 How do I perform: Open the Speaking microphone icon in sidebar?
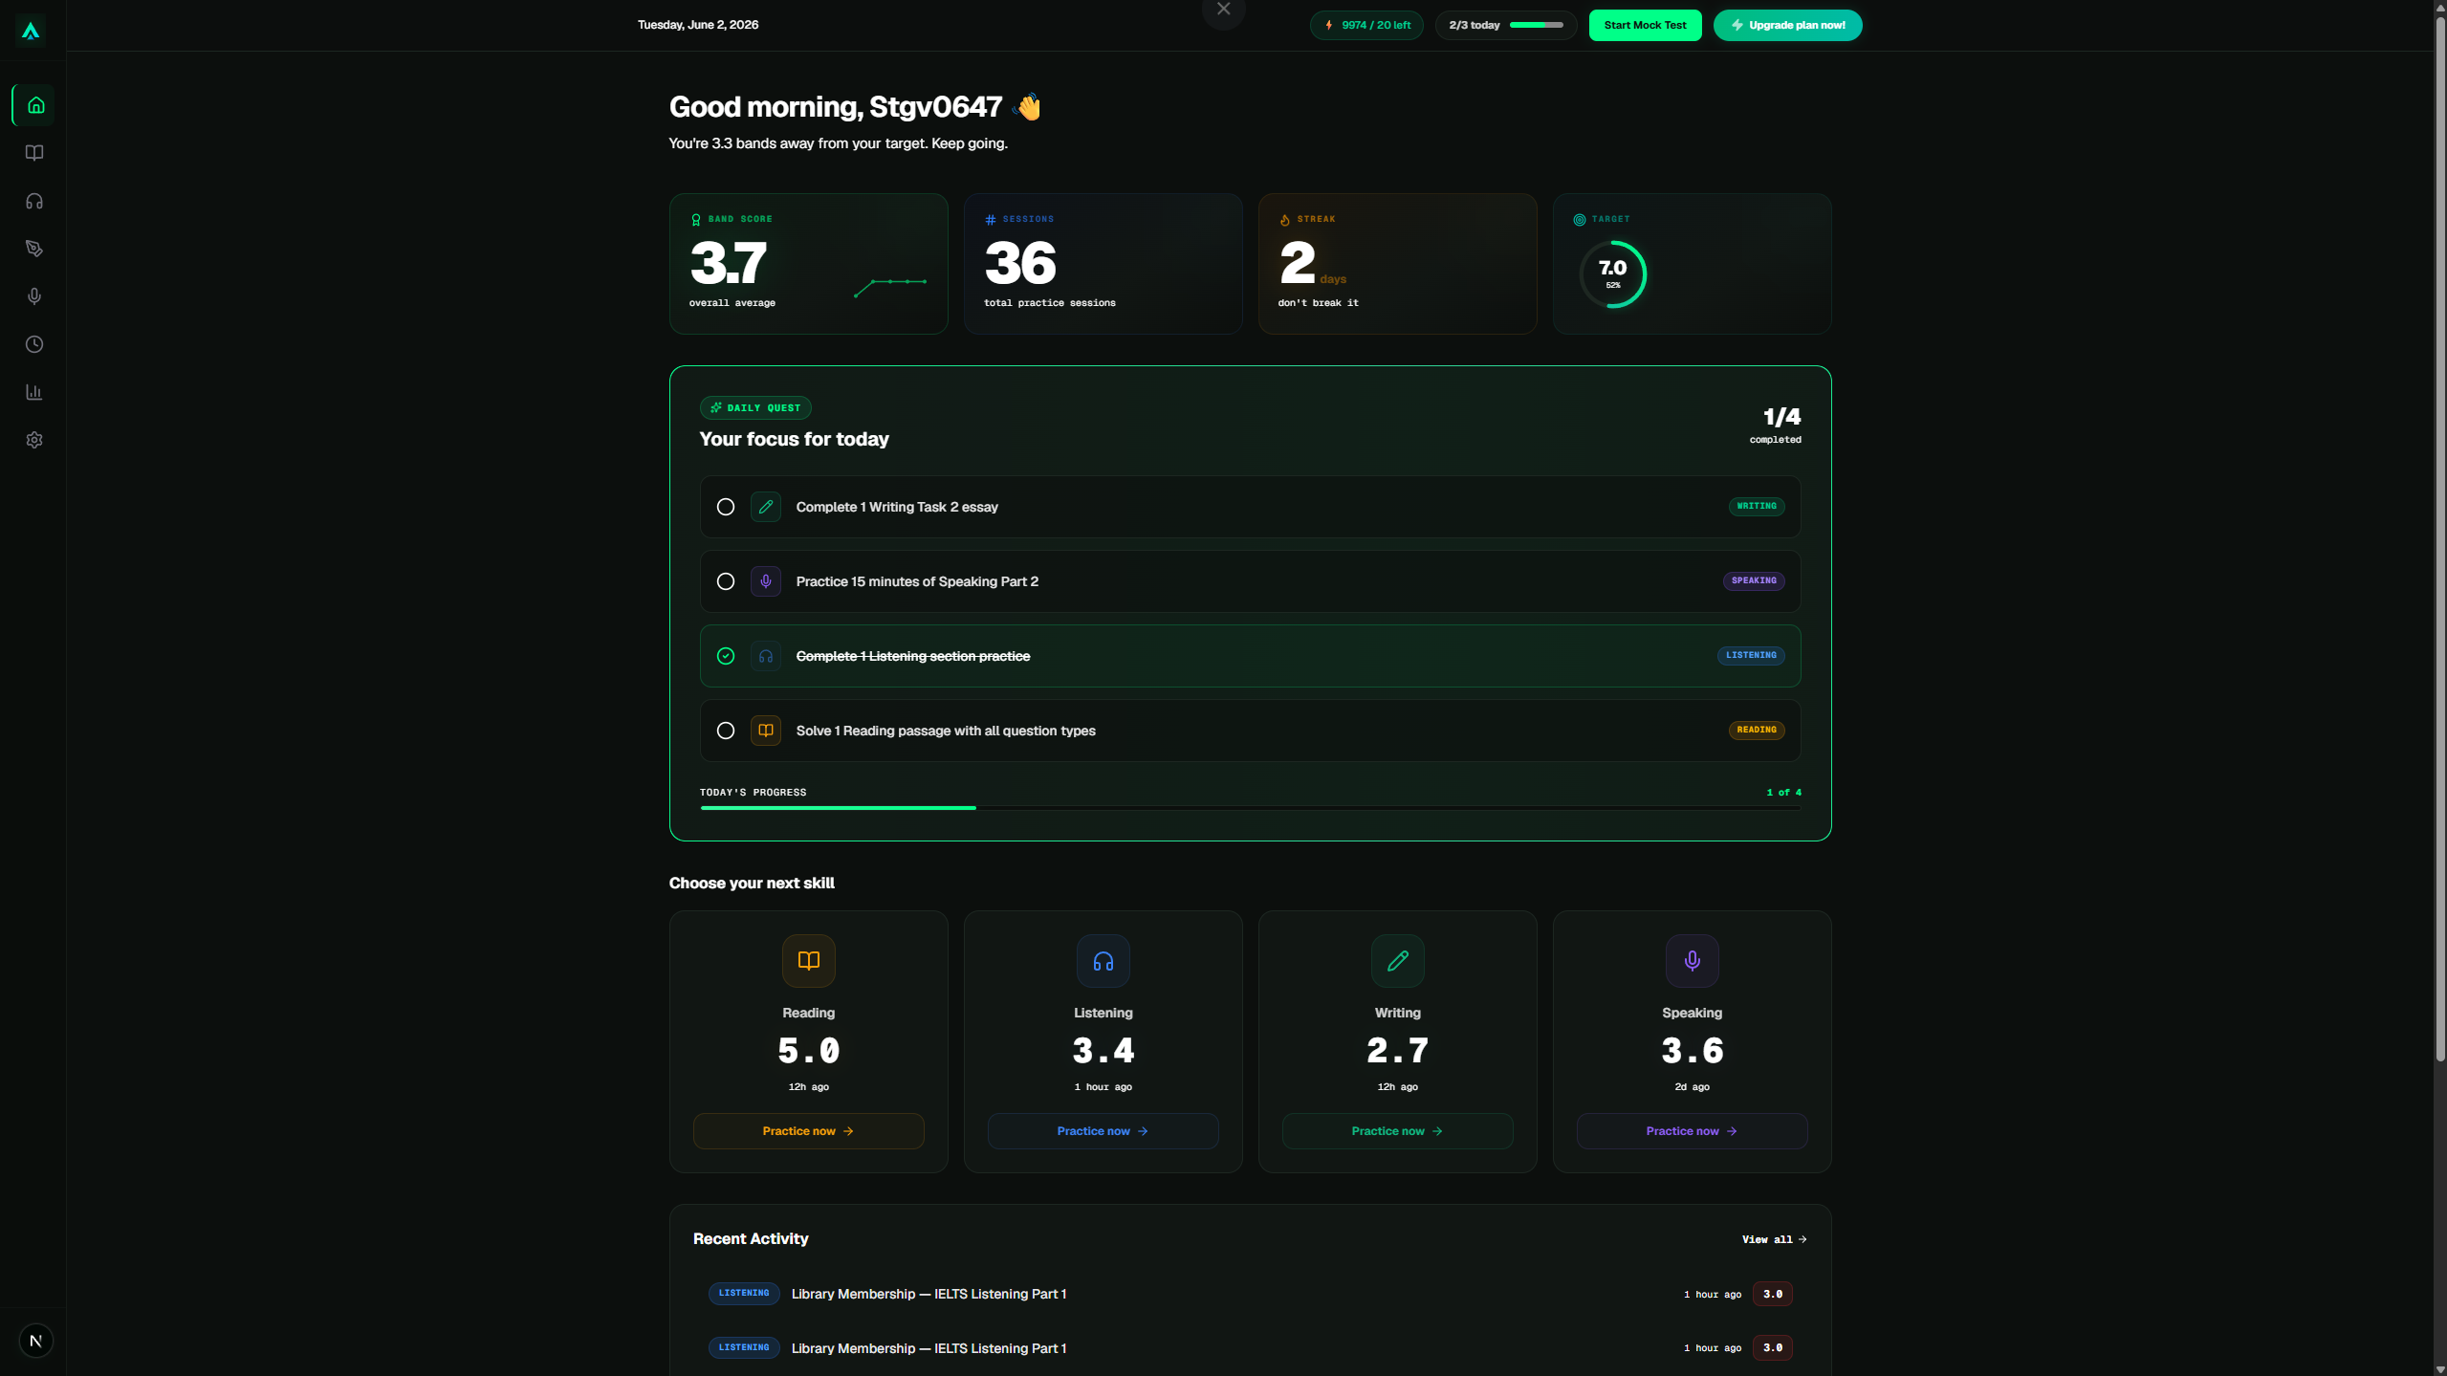tap(34, 296)
